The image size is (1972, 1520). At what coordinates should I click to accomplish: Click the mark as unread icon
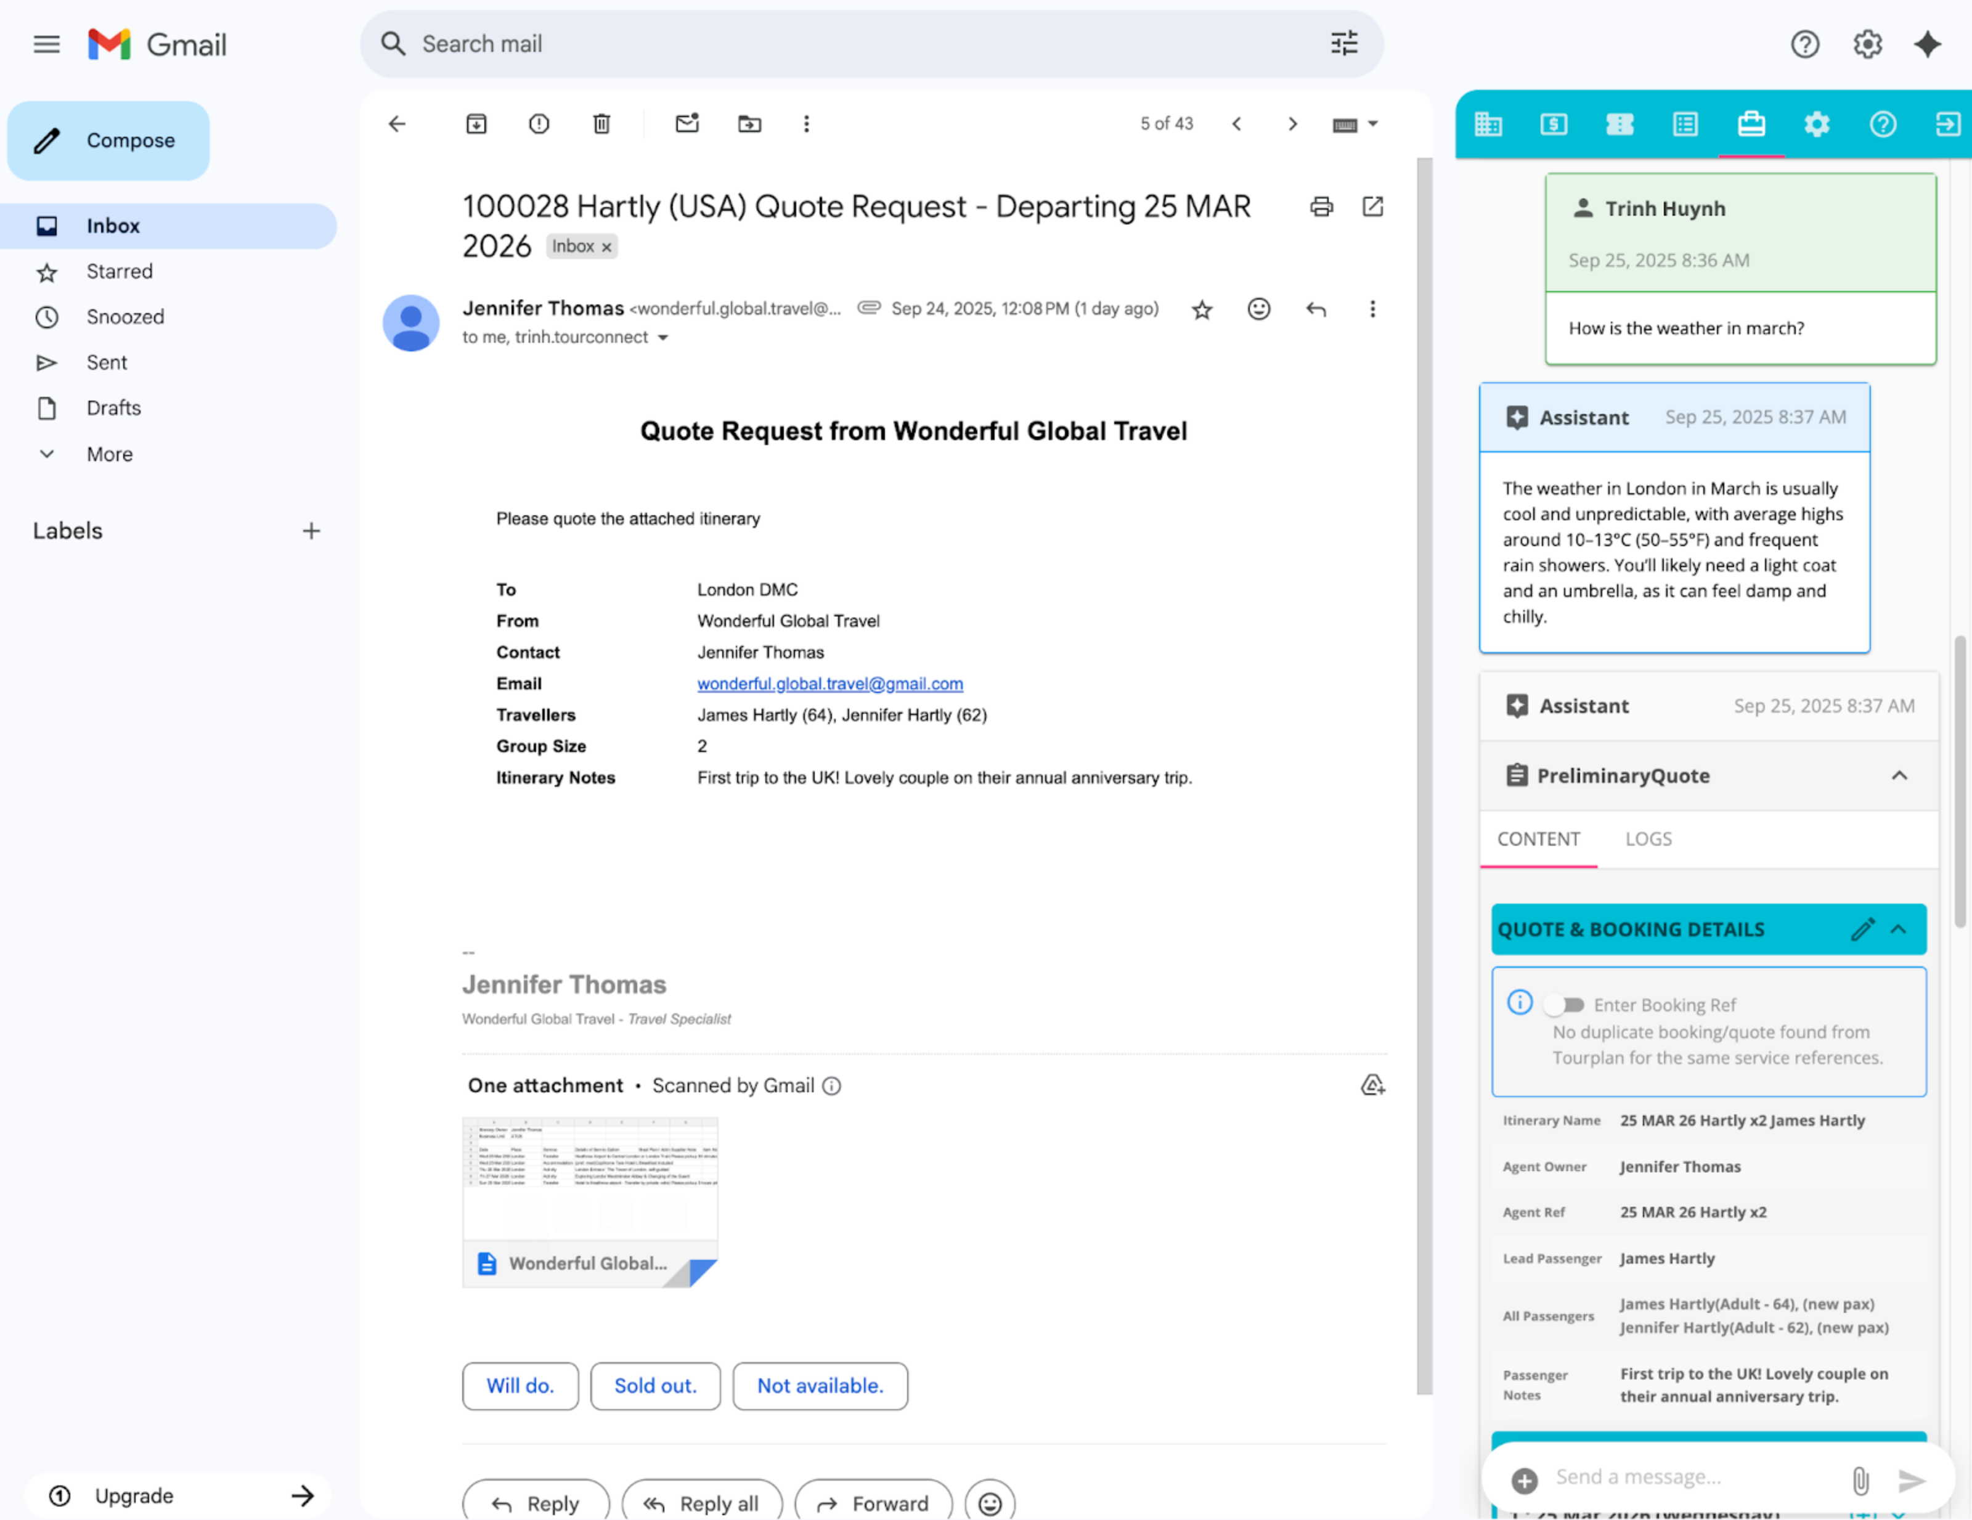pos(687,124)
